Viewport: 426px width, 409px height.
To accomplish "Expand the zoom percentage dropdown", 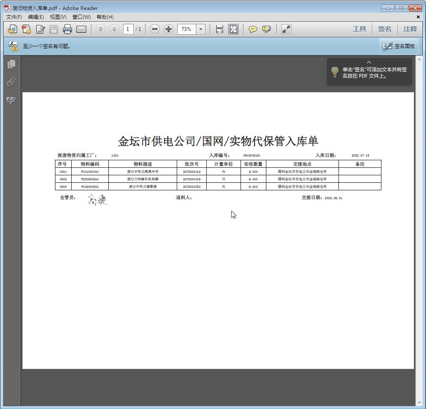I will pyautogui.click(x=201, y=29).
